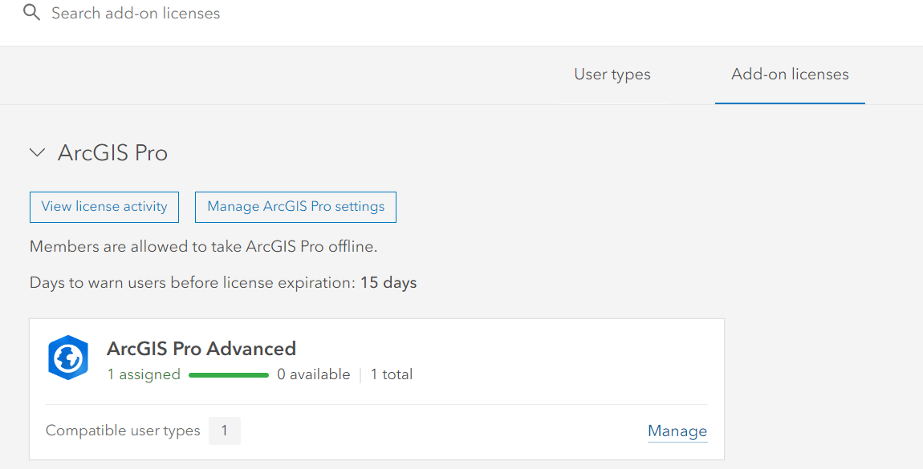Collapse the ArcGIS Pro section chevron
This screenshot has height=469, width=923.
click(37, 152)
